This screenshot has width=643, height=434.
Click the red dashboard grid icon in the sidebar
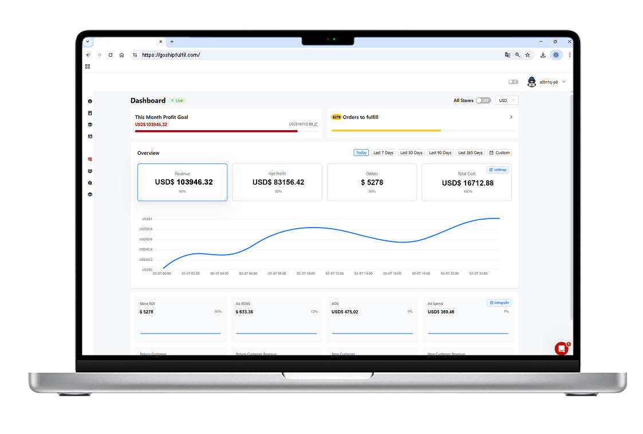point(90,159)
